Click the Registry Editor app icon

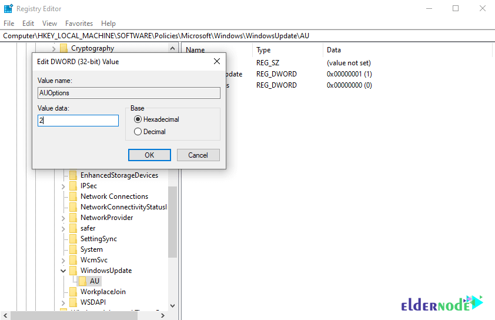pos(8,8)
